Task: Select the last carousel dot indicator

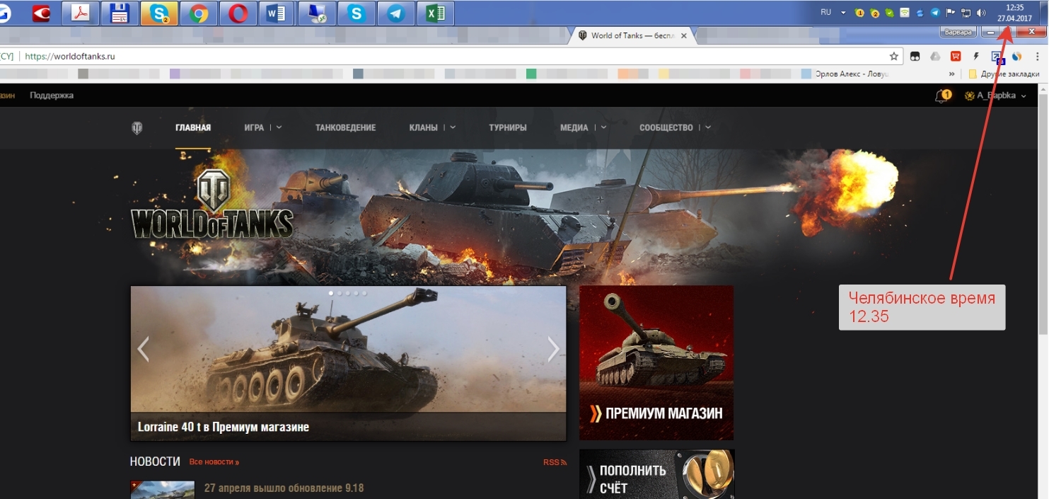Action: [364, 292]
